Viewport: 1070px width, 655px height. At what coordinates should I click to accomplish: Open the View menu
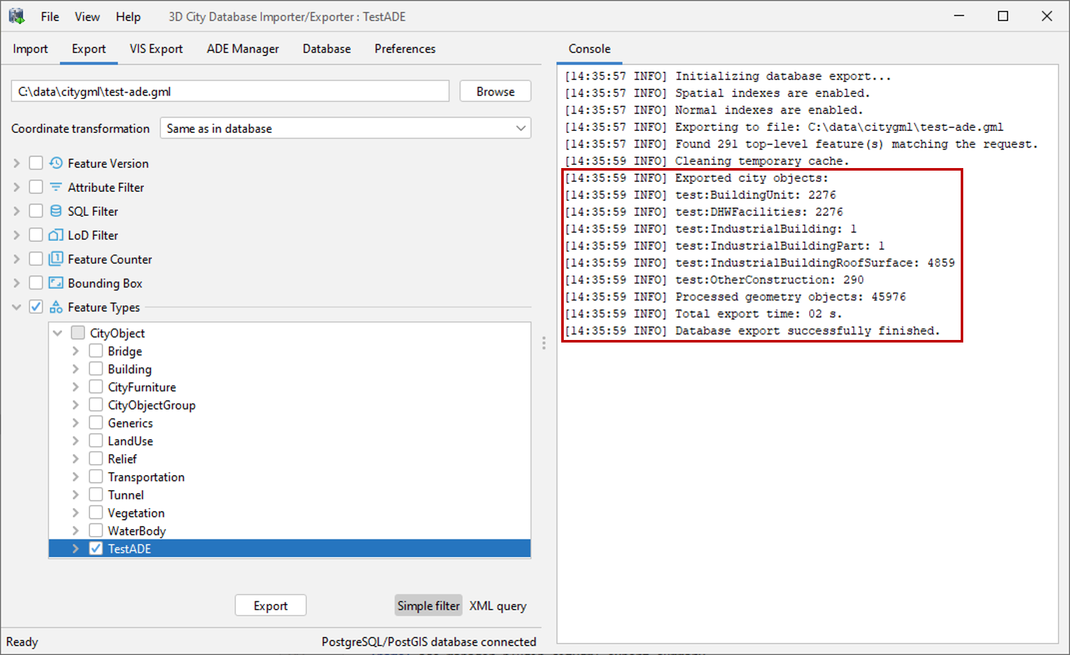pyautogui.click(x=87, y=17)
